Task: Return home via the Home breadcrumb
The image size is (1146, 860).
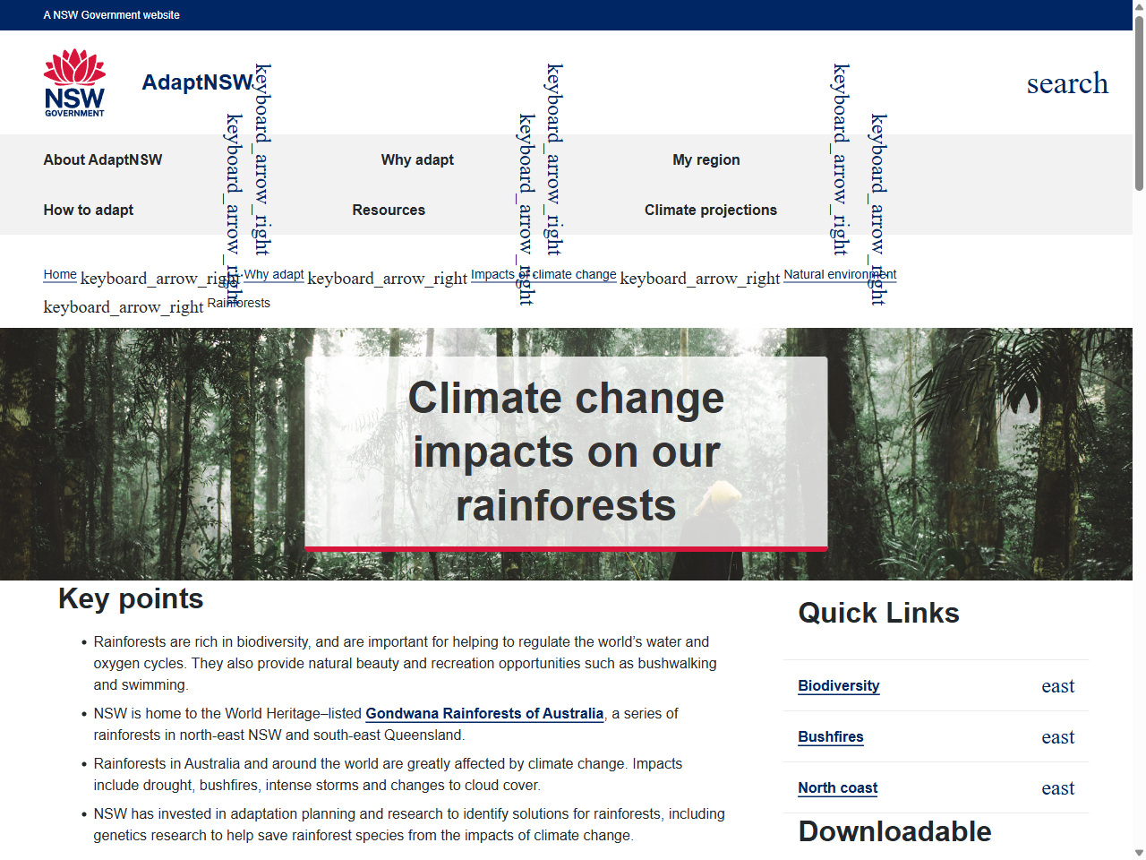Action: pos(59,274)
